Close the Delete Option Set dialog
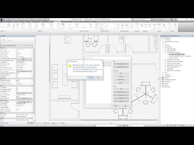The image size is (194, 145). [101, 61]
